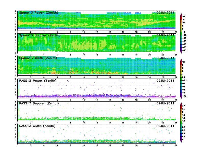Image resolution: width=202 pixels, height=156 pixels.
Task: Click x-axis tick "24" under RASS13 Width panel
Action: (176, 145)
